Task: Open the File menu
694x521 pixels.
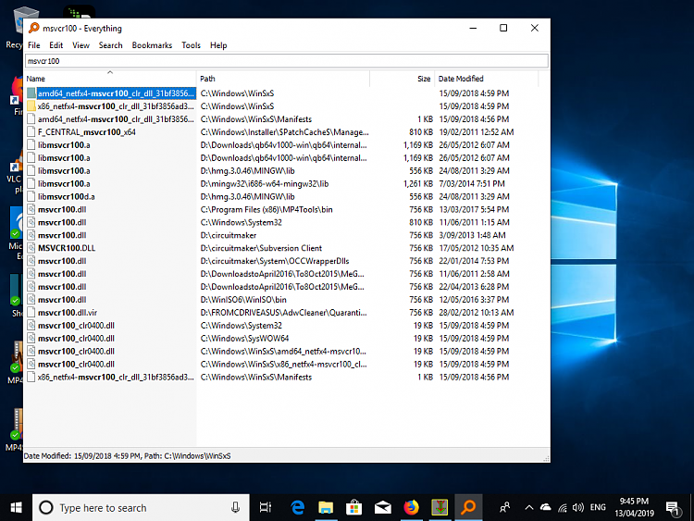Action: (x=33, y=45)
